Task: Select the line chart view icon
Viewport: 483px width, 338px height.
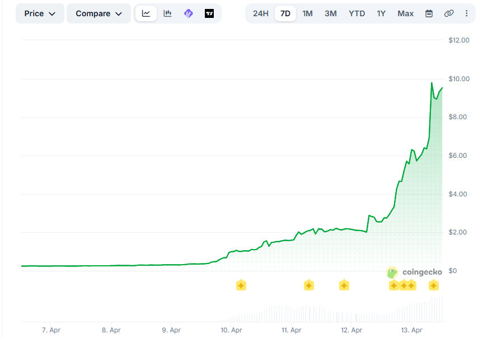Action: tap(146, 13)
